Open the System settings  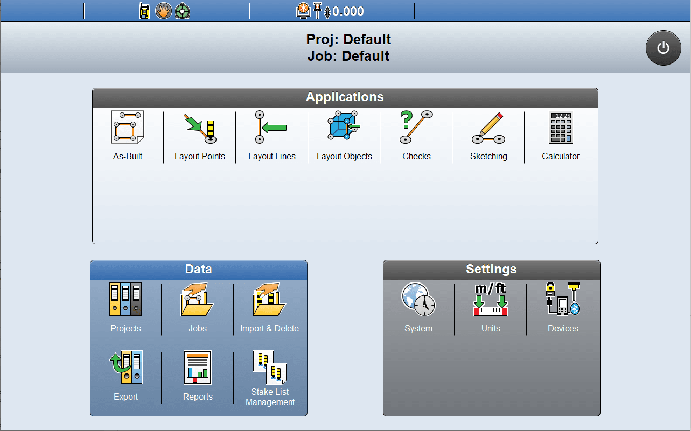[418, 307]
